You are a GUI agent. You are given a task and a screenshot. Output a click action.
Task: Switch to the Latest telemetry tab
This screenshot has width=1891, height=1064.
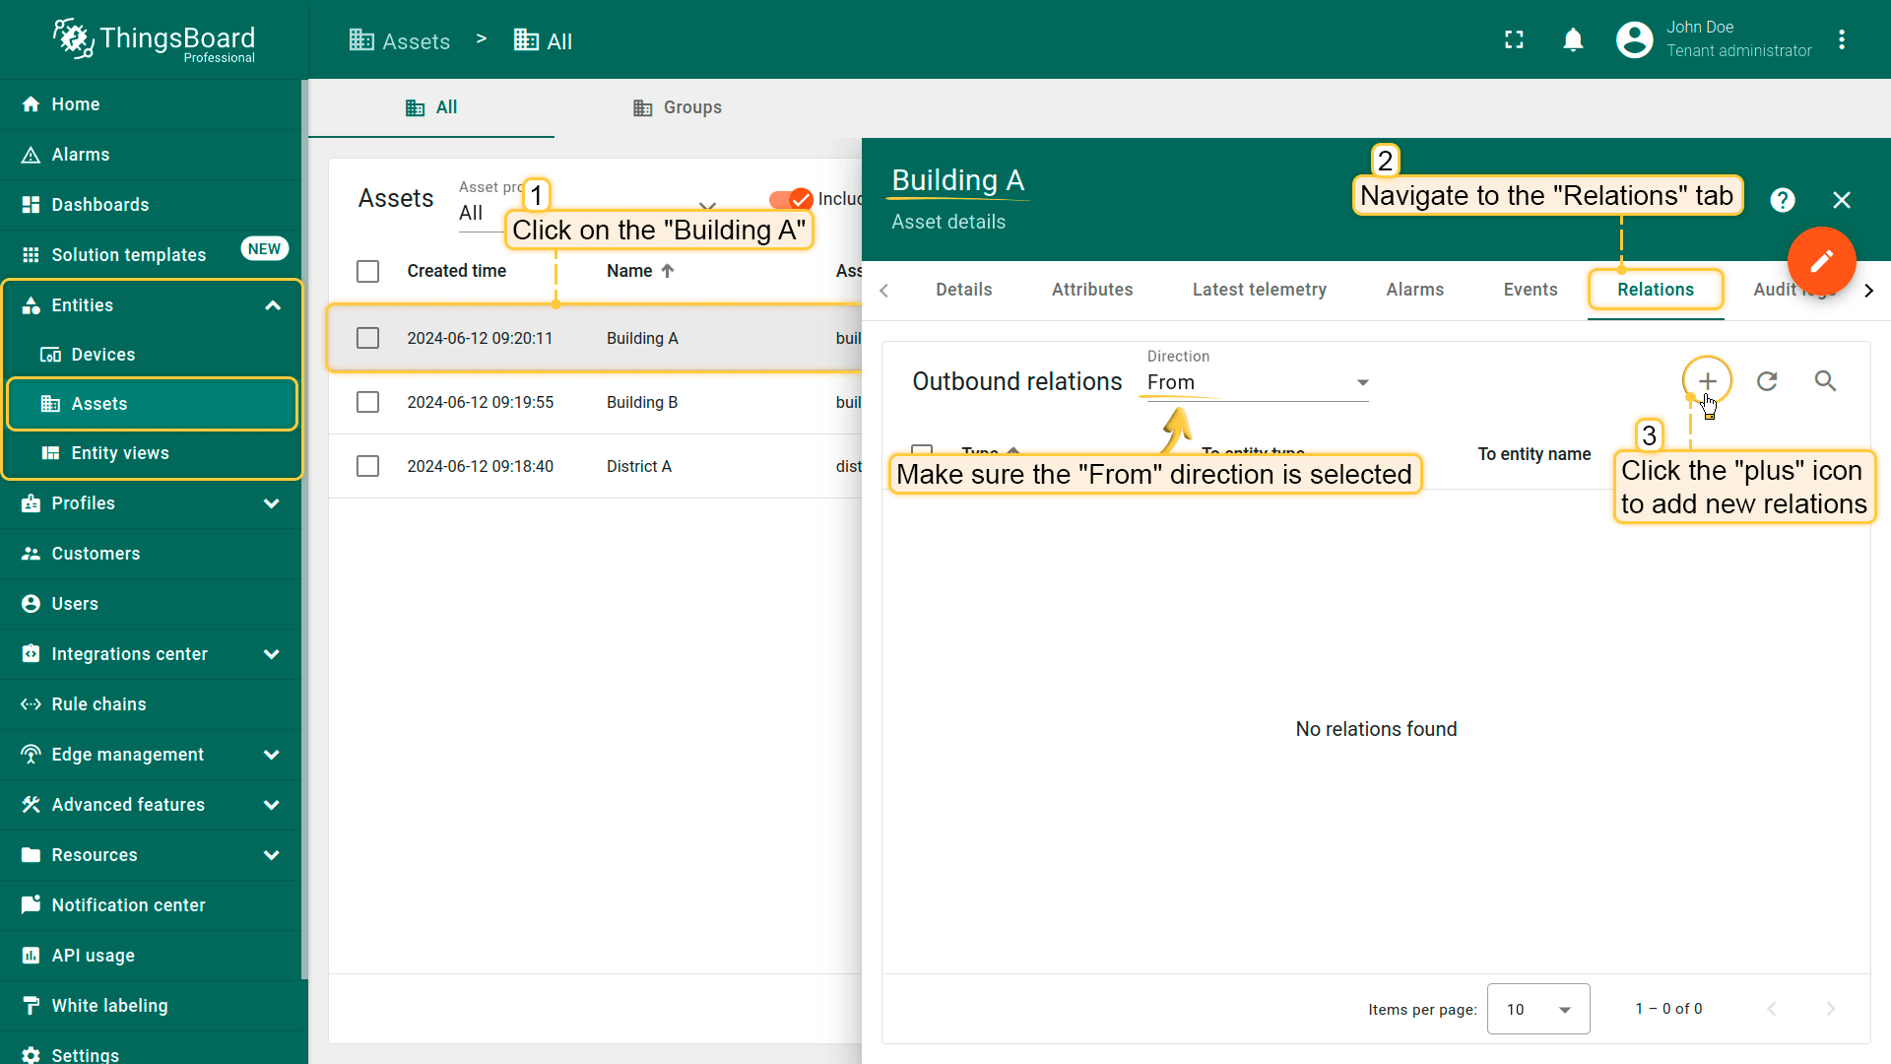tap(1259, 290)
